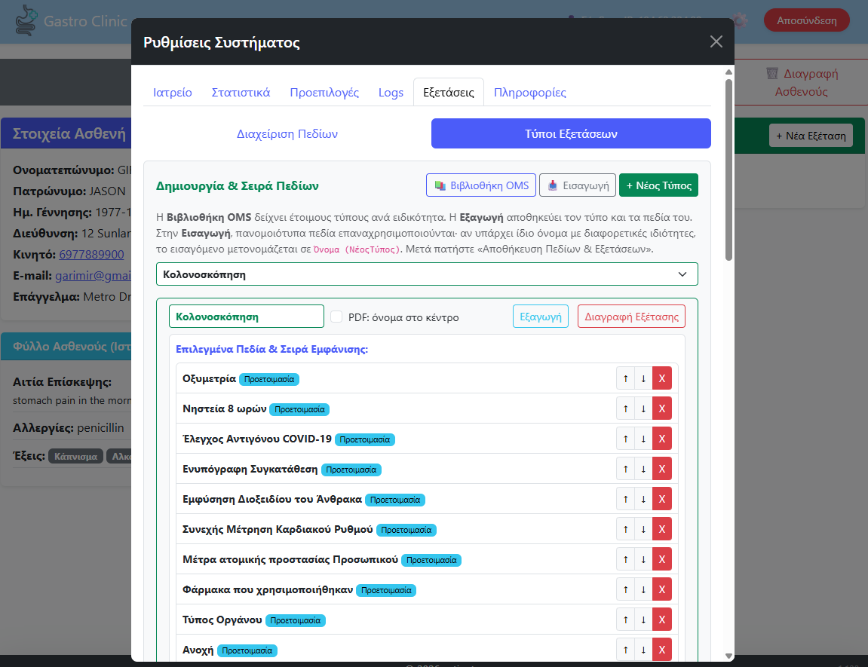The height and width of the screenshot is (667, 868).
Task: Switch to the Ιατρείο tab
Action: (x=173, y=93)
